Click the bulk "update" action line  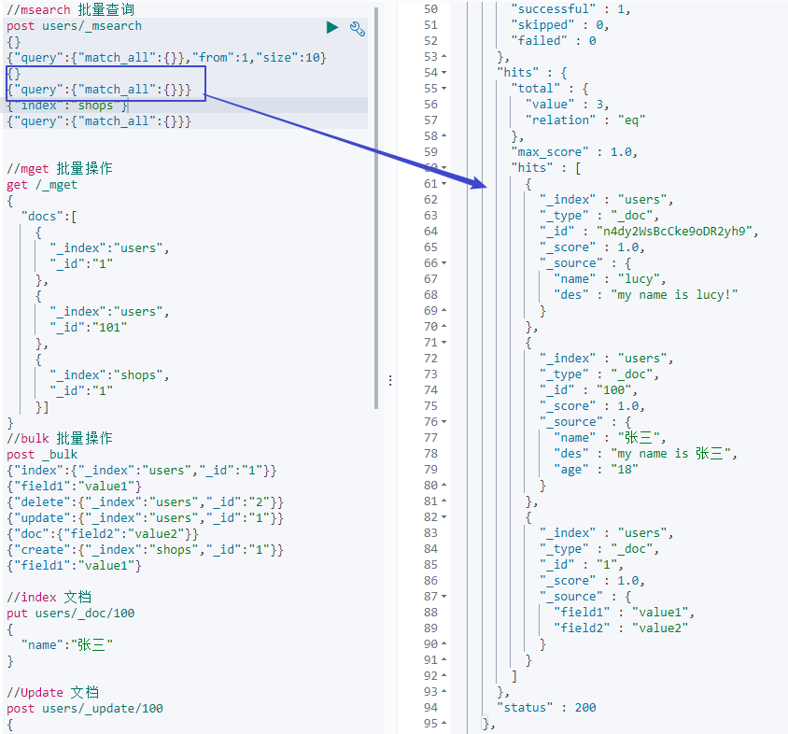click(146, 518)
